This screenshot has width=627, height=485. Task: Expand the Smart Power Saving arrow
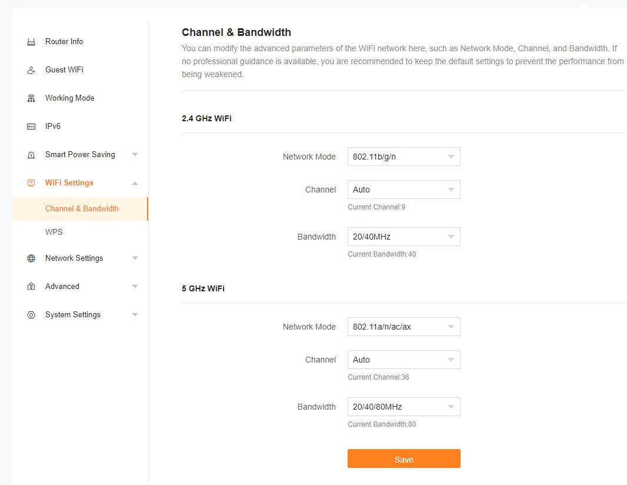(135, 155)
